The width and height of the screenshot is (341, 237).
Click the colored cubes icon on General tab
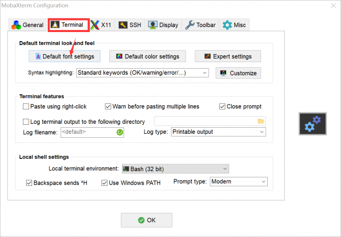(17, 25)
